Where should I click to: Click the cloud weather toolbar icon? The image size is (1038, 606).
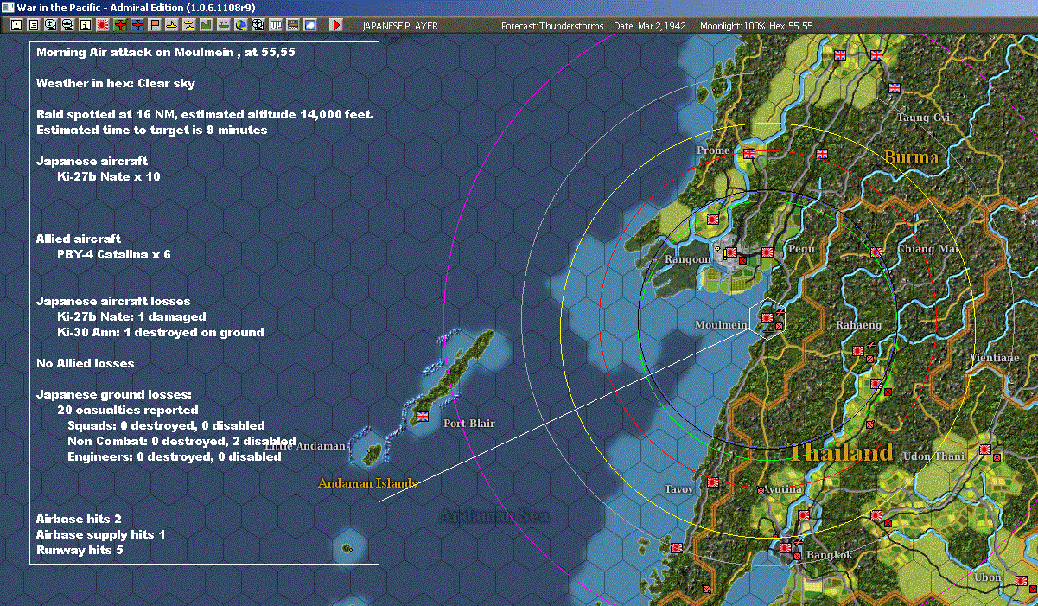pos(309,25)
